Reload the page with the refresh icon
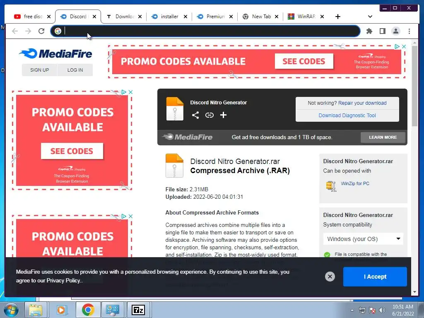 click(x=41, y=31)
